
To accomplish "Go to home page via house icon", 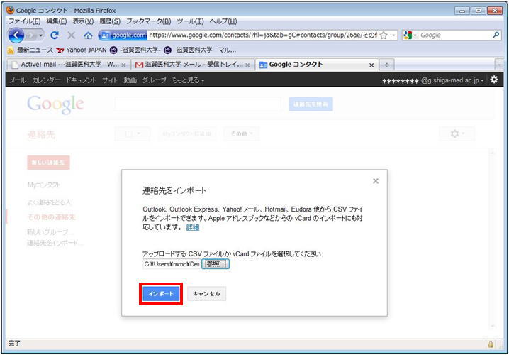I will (x=88, y=35).
